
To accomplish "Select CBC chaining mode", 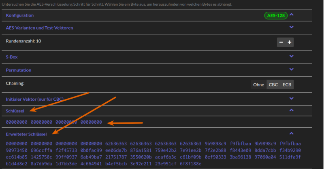I will click(273, 84).
